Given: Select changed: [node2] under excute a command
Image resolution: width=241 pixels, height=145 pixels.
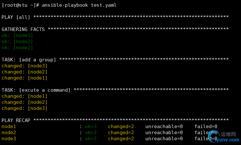Looking at the screenshot, I should 24,102.
